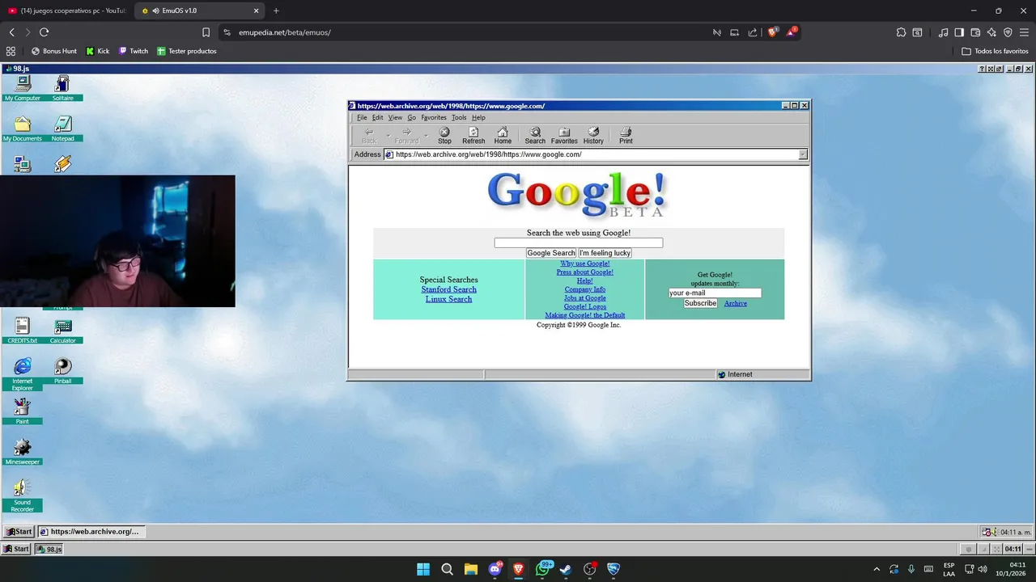
Task: Open the Linux Search link
Action: coord(448,299)
